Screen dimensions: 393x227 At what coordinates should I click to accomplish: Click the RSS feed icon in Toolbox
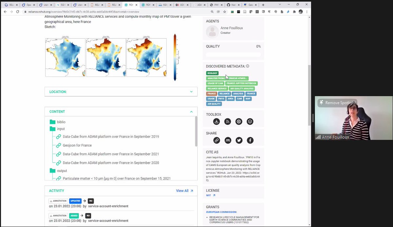click(x=228, y=122)
